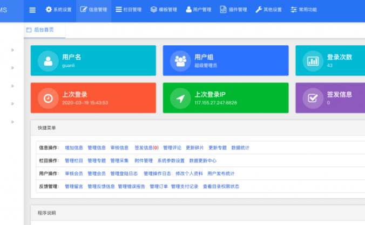This screenshot has width=365, height=225.
Task: Open 常用功能 sliders menu
Action: 304,10
